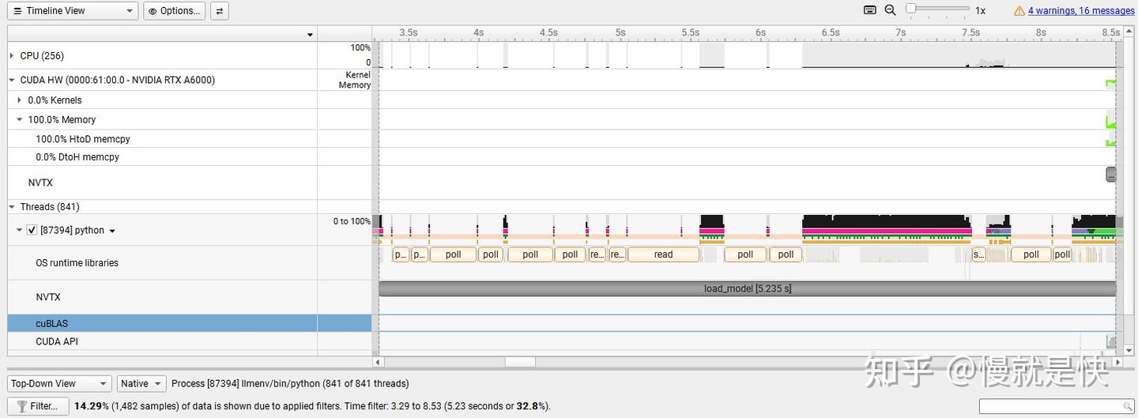Click the eye icon in Options button
The width and height of the screenshot is (1138, 418).
(x=153, y=11)
